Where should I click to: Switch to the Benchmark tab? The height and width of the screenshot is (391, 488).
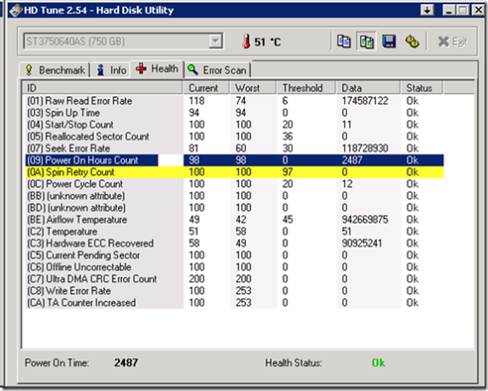click(55, 69)
